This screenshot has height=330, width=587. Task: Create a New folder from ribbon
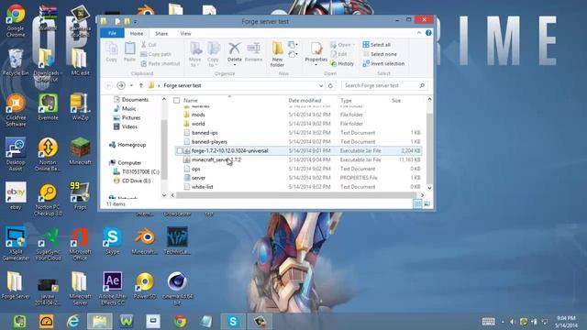pyautogui.click(x=277, y=54)
